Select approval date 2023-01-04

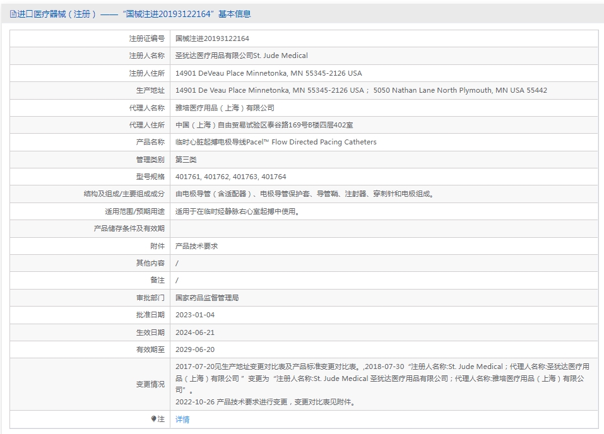pos(195,315)
